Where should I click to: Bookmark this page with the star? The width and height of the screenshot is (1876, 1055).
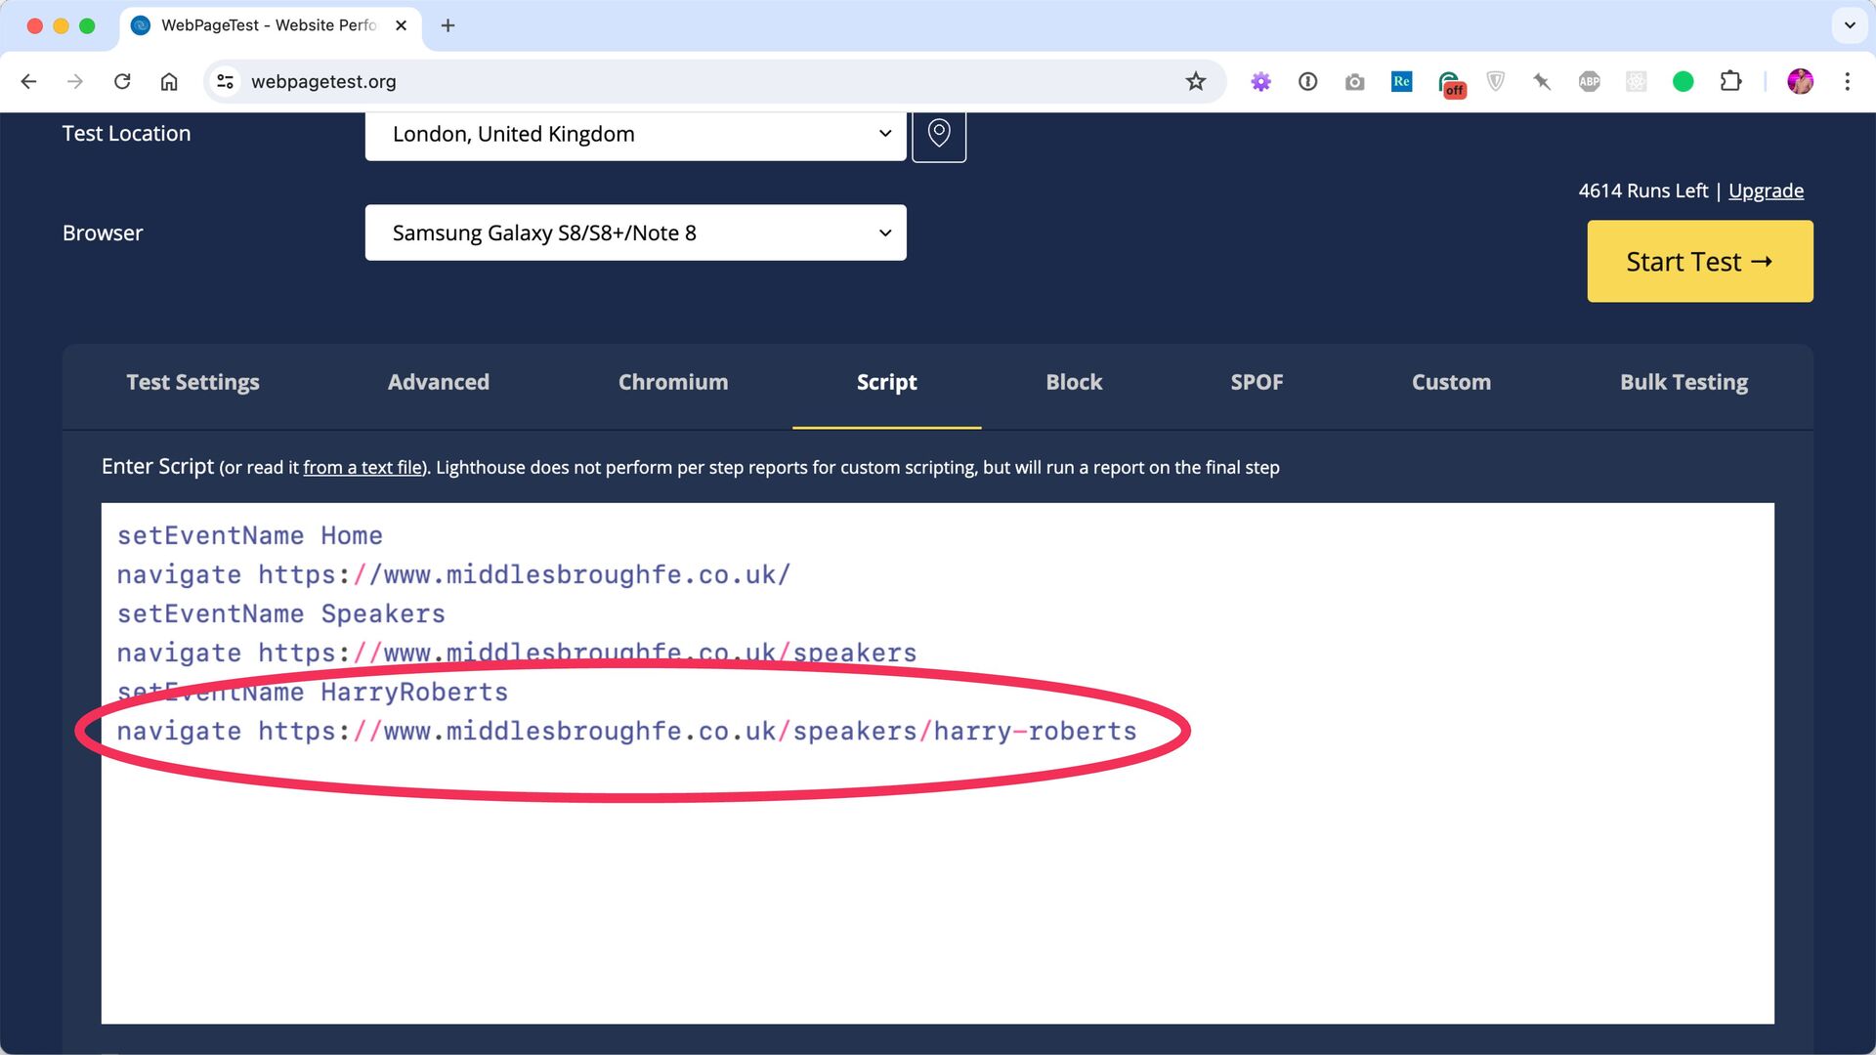coord(1195,82)
